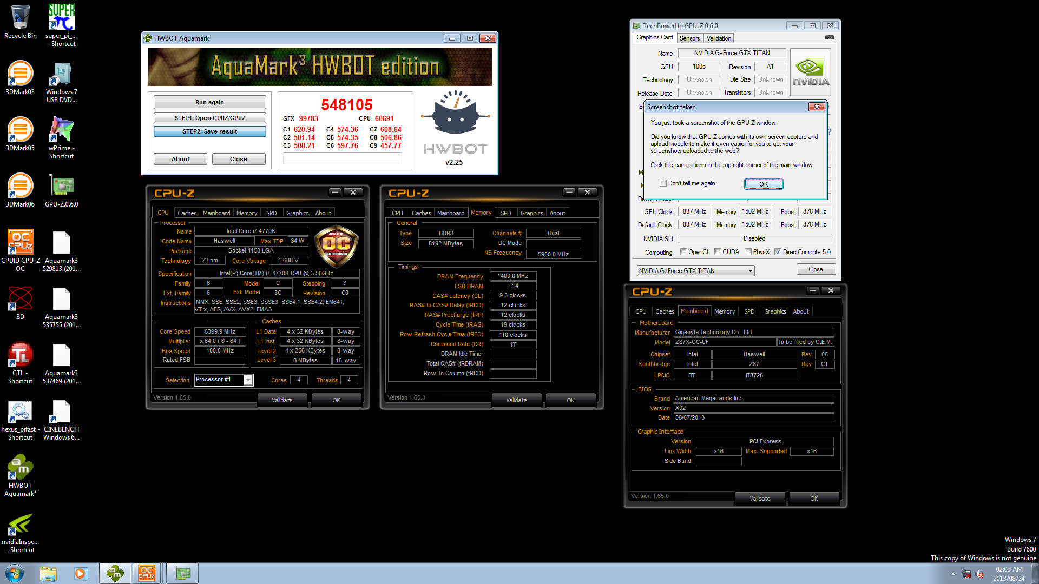Switch to Sensors tab in GPU-Z

[689, 38]
